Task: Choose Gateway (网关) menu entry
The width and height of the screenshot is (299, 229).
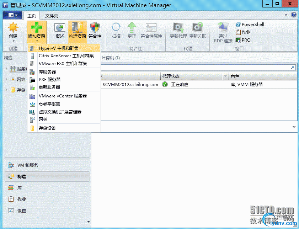Action: click(x=64, y=119)
